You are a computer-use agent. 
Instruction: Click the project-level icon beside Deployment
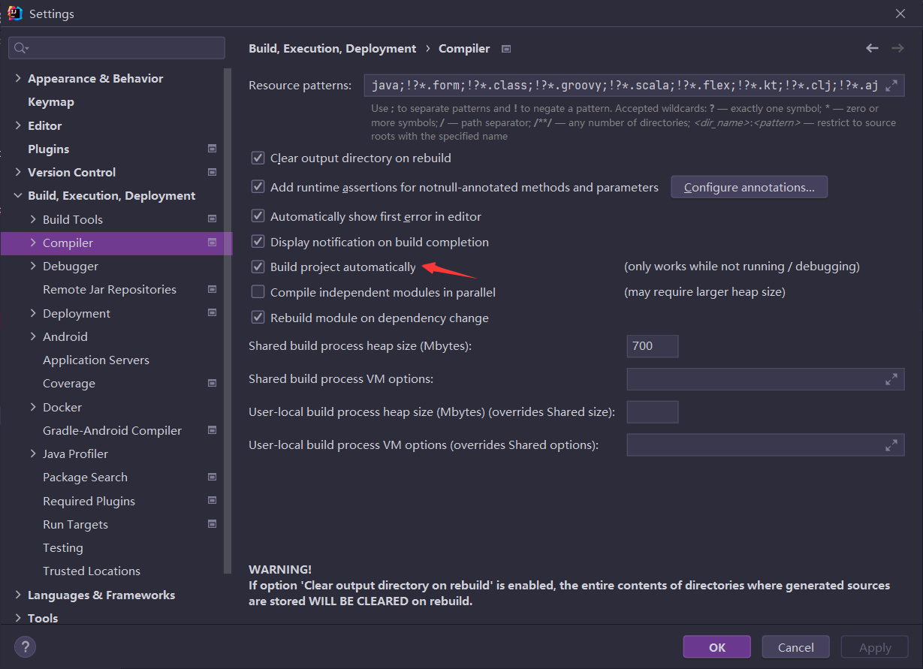tap(213, 313)
